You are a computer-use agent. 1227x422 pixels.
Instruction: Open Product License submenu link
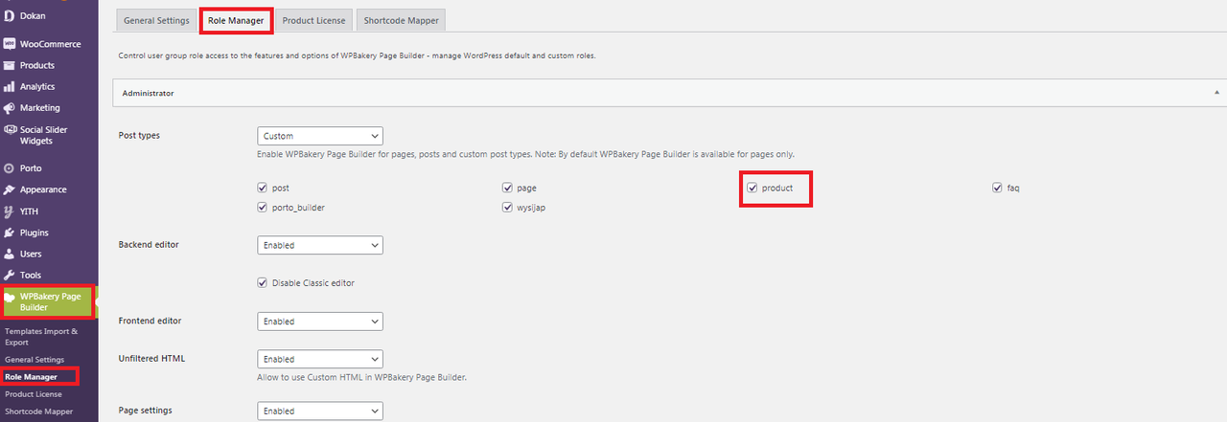[x=34, y=394]
